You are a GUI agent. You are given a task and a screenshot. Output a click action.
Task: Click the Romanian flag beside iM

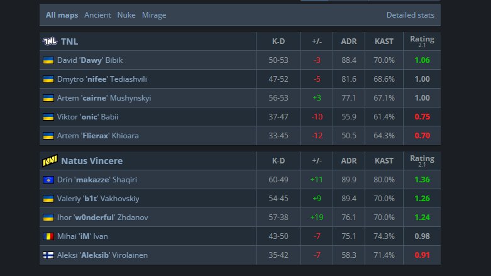pos(48,236)
